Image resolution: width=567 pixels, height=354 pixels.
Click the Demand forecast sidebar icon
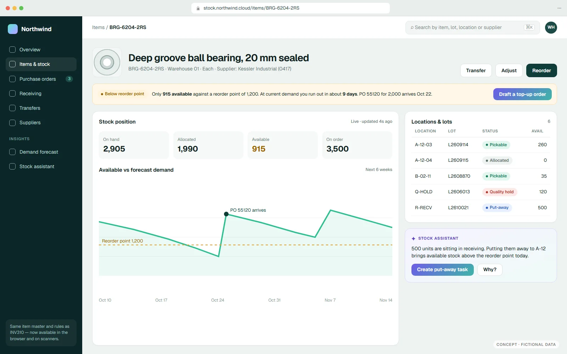click(12, 152)
